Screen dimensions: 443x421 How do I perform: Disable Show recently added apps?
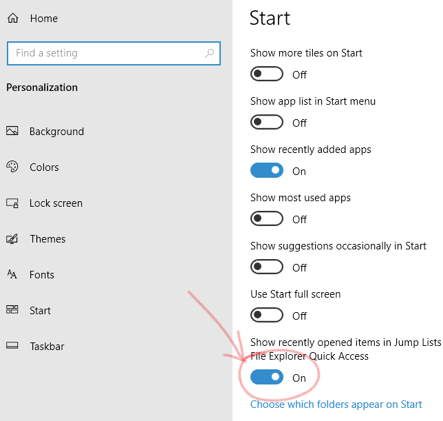click(267, 170)
